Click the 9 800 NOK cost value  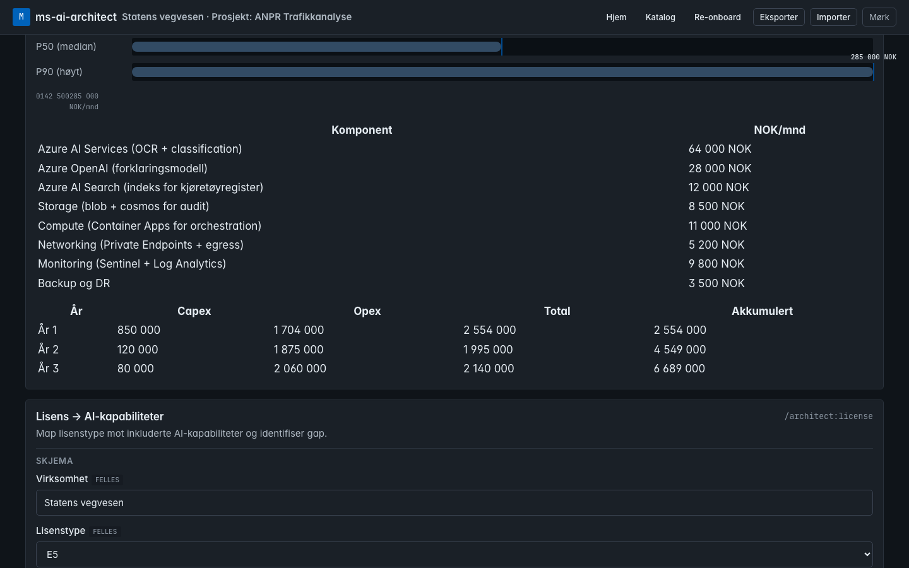point(716,264)
